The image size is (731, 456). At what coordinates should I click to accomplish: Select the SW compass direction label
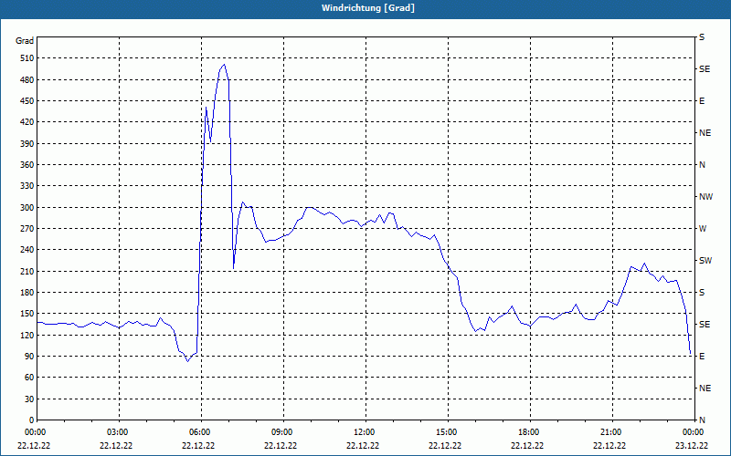pos(705,261)
